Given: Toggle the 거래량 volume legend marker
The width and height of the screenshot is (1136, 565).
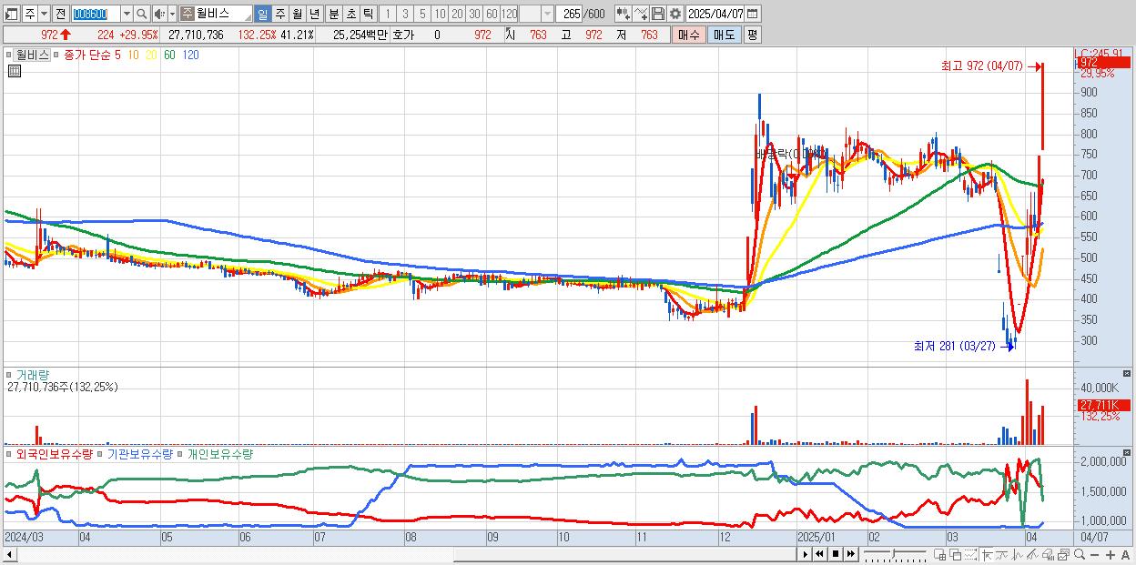Looking at the screenshot, I should click(x=9, y=374).
